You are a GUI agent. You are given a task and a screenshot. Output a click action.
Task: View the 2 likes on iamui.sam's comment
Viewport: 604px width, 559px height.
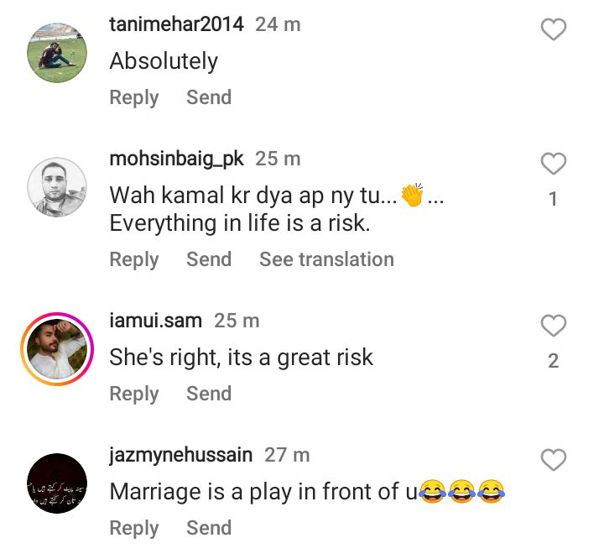click(x=553, y=361)
